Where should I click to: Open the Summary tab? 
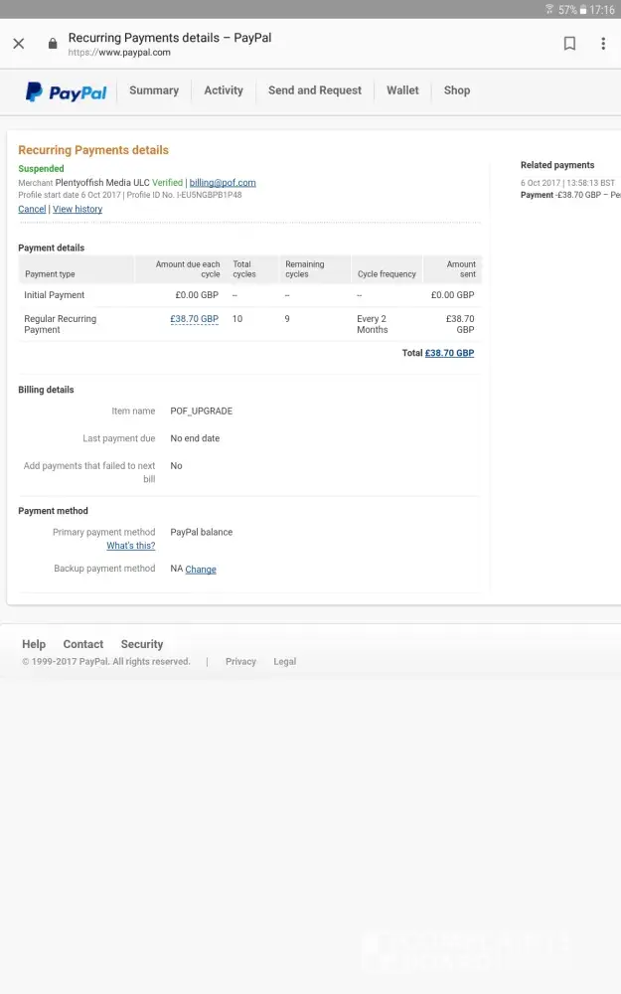(154, 90)
